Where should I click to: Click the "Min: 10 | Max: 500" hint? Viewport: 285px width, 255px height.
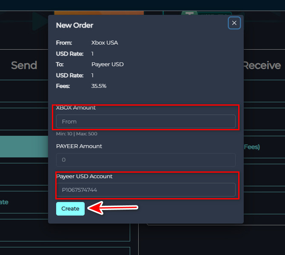tap(77, 134)
